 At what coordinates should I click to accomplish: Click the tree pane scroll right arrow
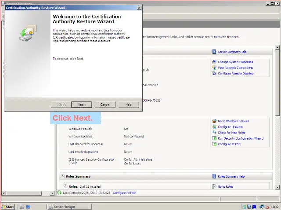(x=52, y=193)
